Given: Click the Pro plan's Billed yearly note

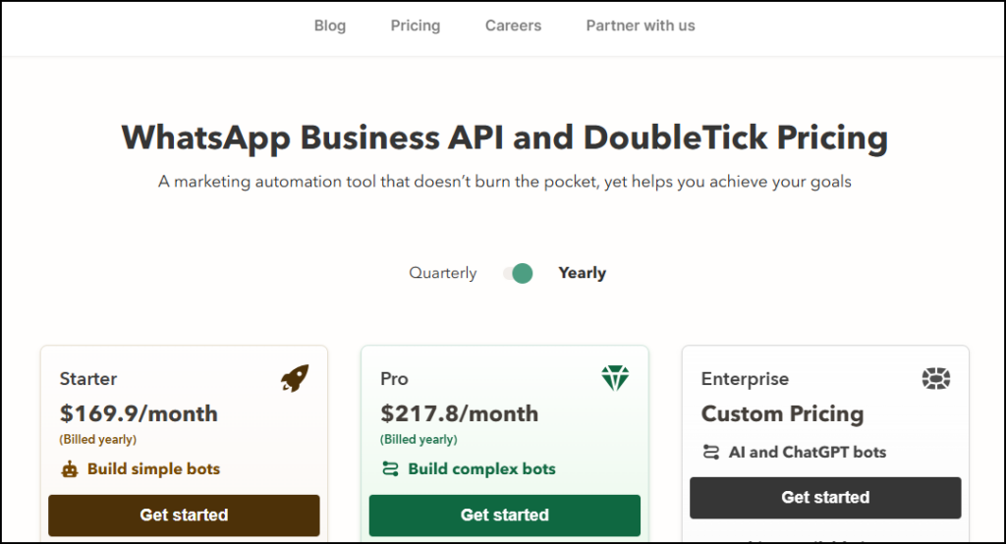Looking at the screenshot, I should (419, 440).
